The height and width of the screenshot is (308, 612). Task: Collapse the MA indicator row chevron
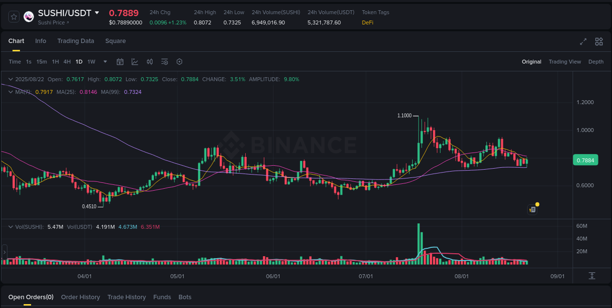(x=10, y=91)
